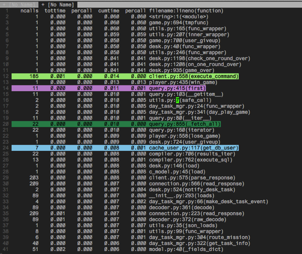Viewport: 302px width, 254px height.
Task: Click the green highlighted execute_command line
Action: point(125,76)
